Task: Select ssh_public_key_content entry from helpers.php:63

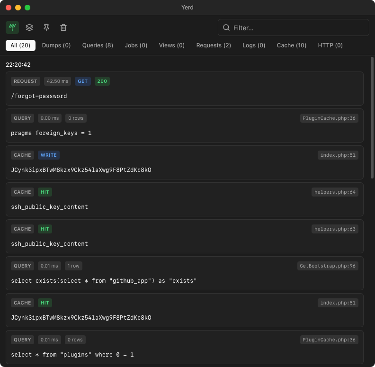Action: pyautogui.click(x=50, y=244)
